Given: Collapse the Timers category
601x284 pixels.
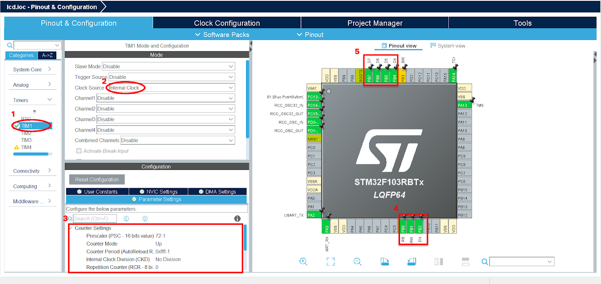Looking at the screenshot, I should click(32, 99).
